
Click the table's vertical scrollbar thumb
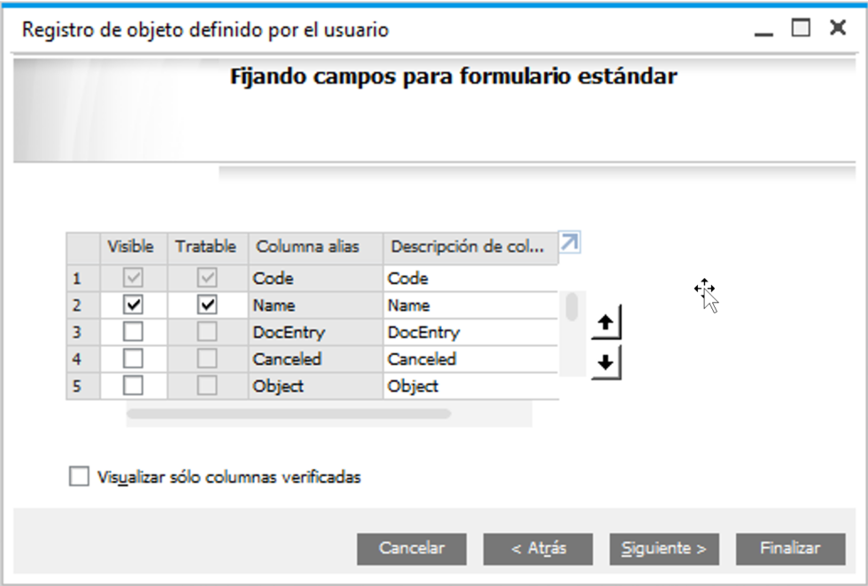pos(572,307)
